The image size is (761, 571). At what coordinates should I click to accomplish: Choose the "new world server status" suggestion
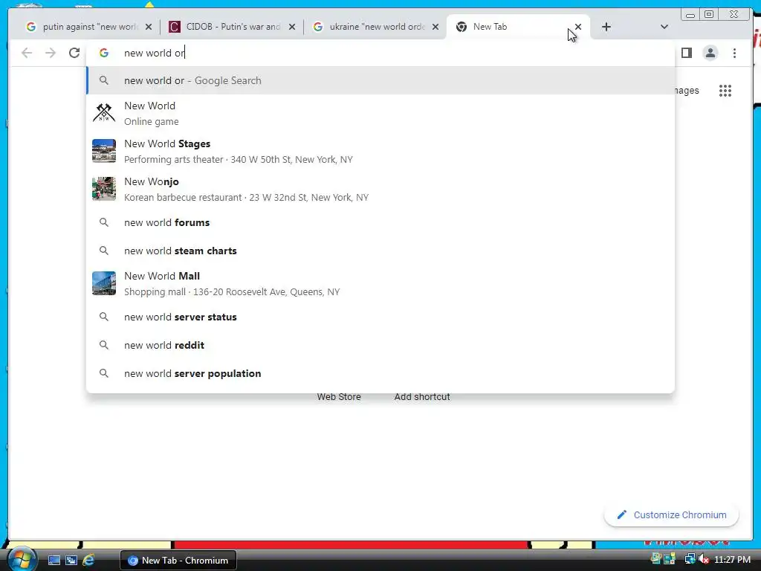point(380,317)
